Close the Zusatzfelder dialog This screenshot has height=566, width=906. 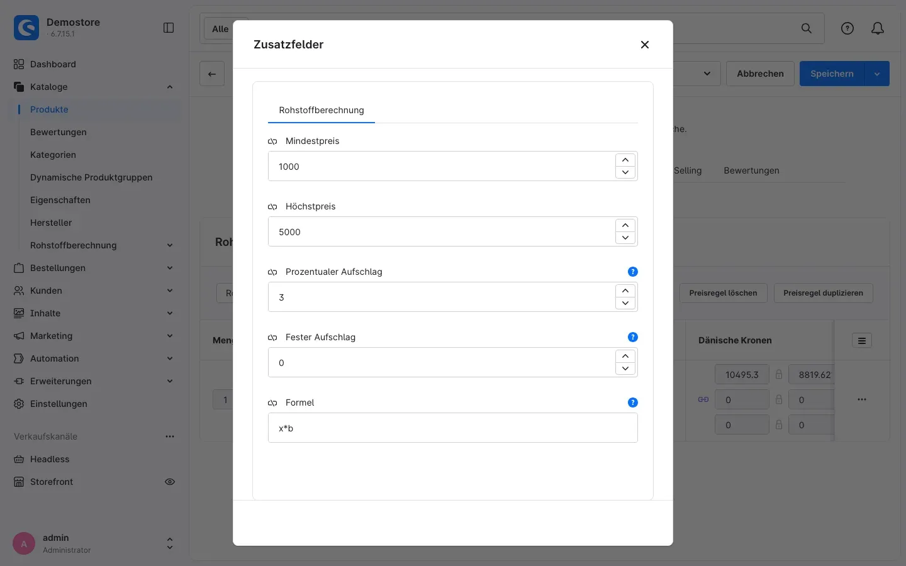click(x=644, y=45)
